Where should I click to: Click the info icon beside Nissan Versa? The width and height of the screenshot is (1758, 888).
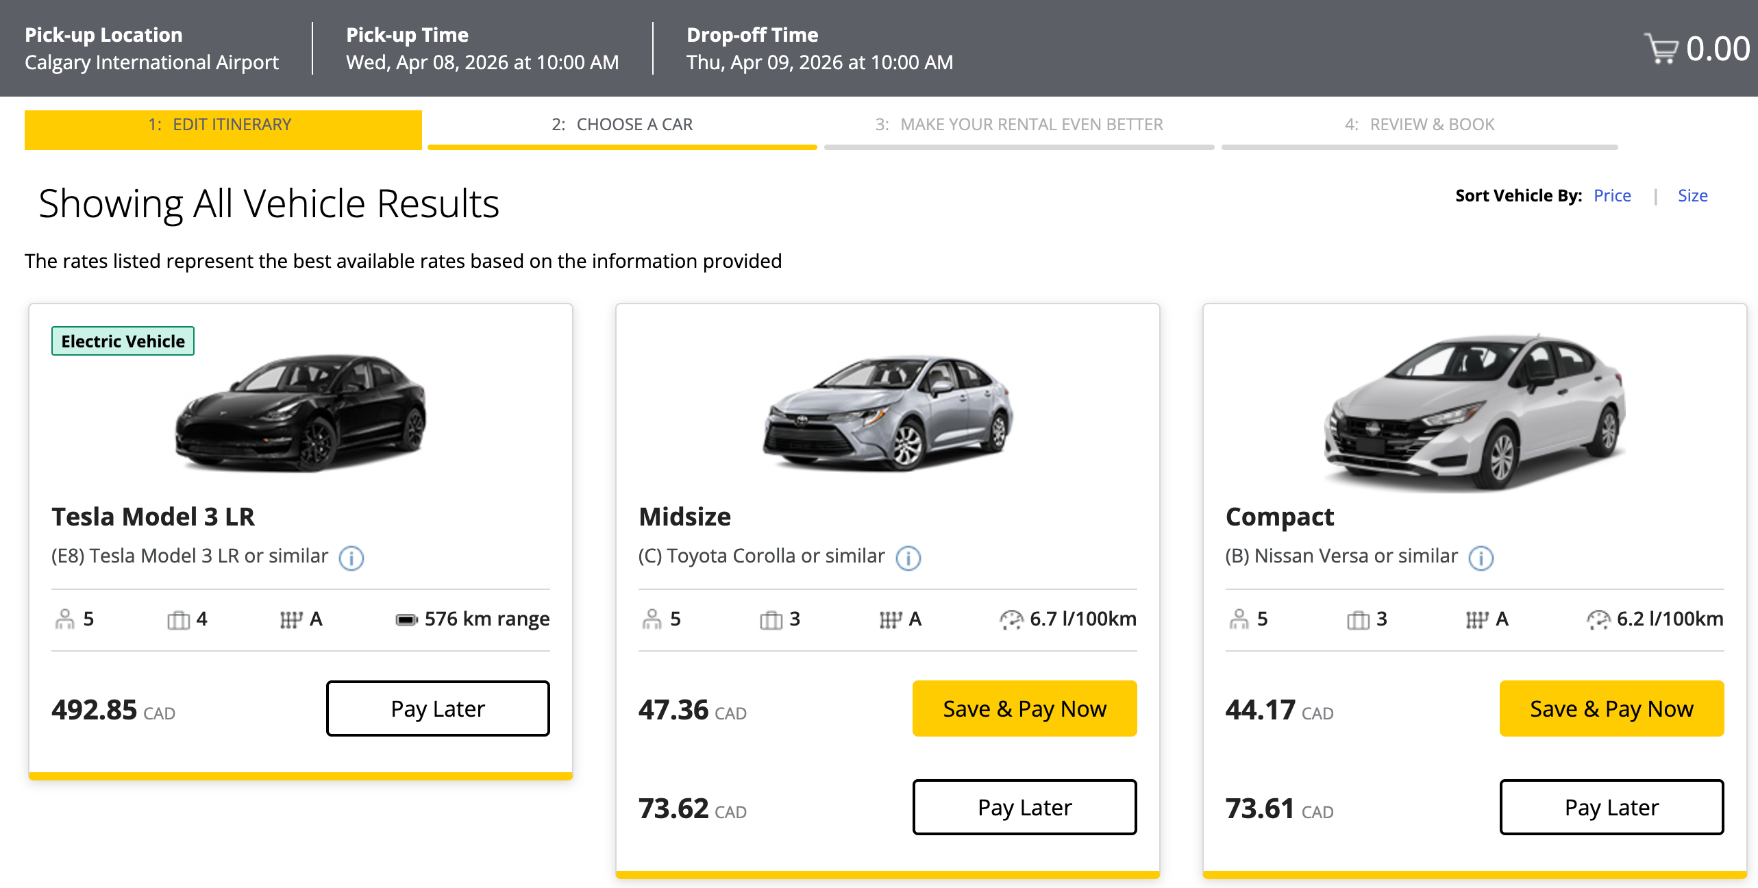pos(1482,558)
